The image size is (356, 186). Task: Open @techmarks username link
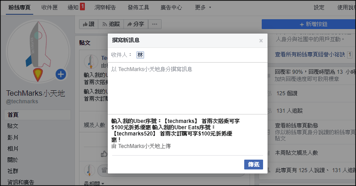point(22,101)
